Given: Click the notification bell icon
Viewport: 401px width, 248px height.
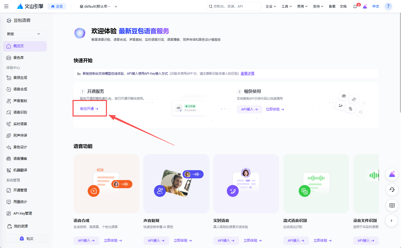Looking at the screenshot, I should (x=355, y=7).
